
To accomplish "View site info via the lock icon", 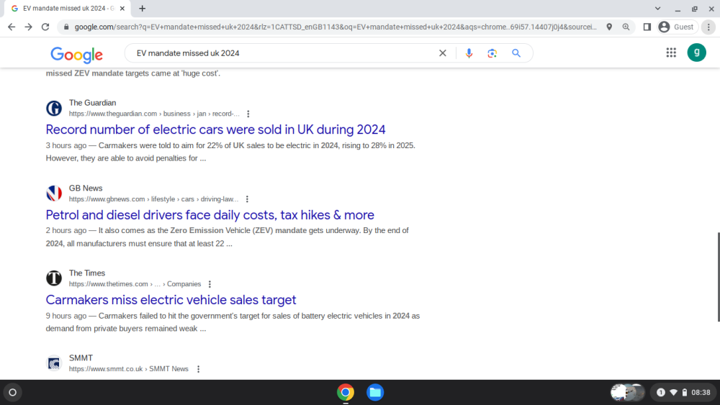I will [66, 27].
